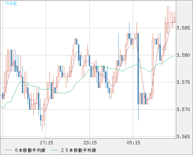The image size is (193, 155).
Task: Click the 17:15 time axis label
Action: tap(46, 143)
